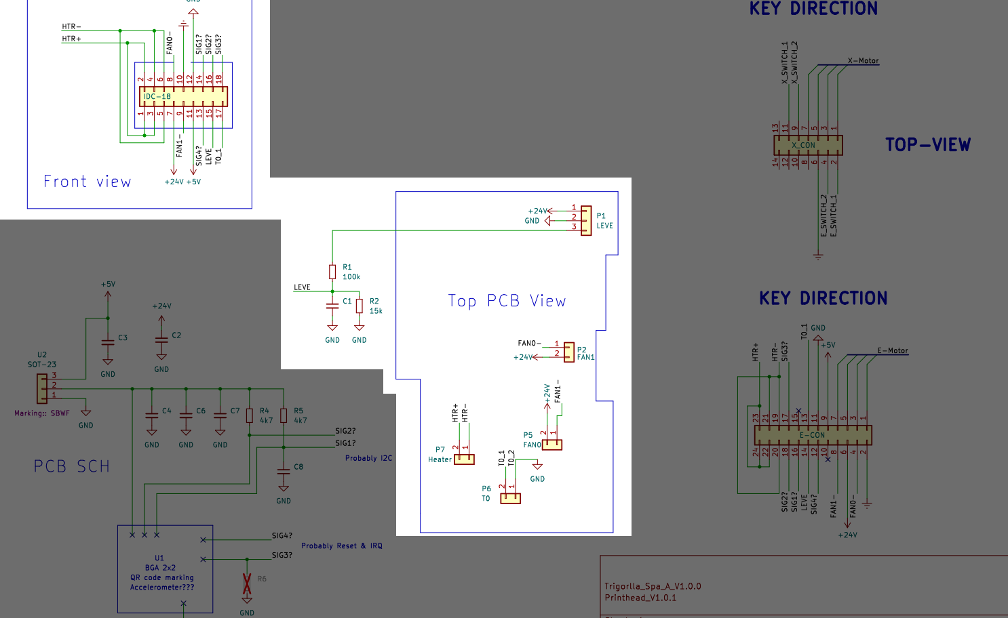Click the 'HTR+' label in Front view
The width and height of the screenshot is (1008, 618).
click(71, 39)
